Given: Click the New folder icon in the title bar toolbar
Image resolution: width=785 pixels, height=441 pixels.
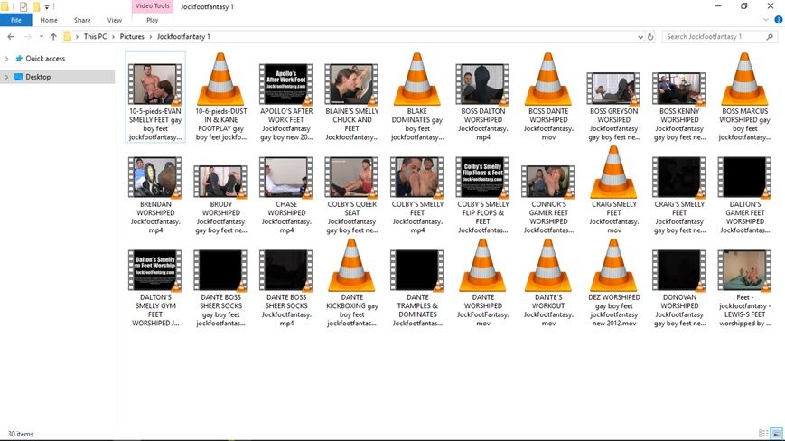Looking at the screenshot, I should coord(36,6).
